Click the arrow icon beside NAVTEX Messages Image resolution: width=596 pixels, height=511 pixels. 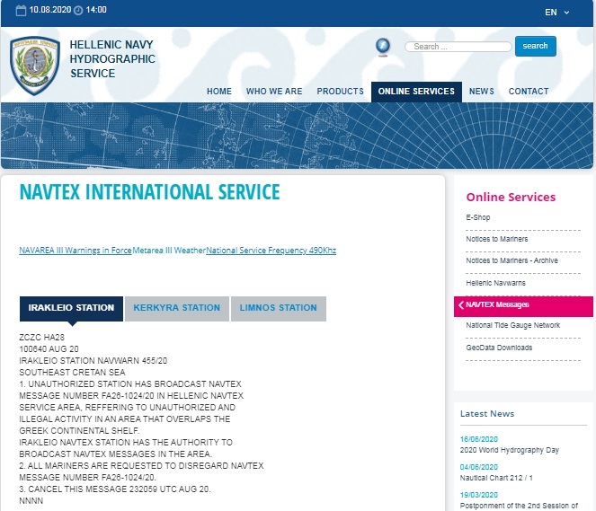point(461,305)
